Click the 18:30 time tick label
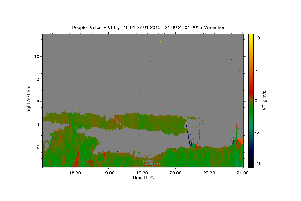This screenshot has height=201, width=301. coord(75,173)
